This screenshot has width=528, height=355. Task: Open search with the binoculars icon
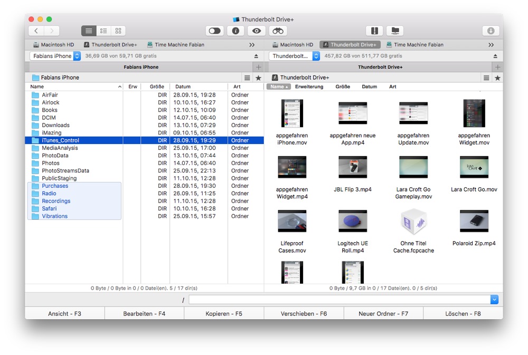pos(278,31)
